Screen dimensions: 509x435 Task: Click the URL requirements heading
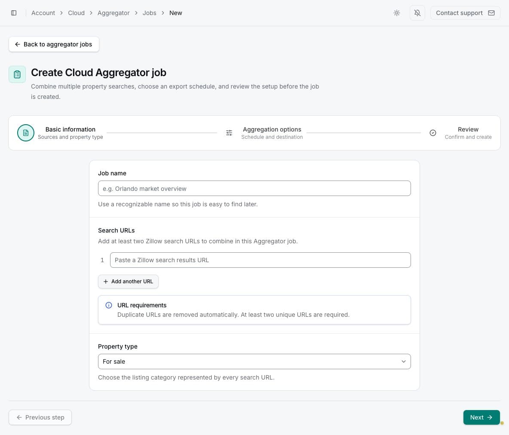pos(142,305)
